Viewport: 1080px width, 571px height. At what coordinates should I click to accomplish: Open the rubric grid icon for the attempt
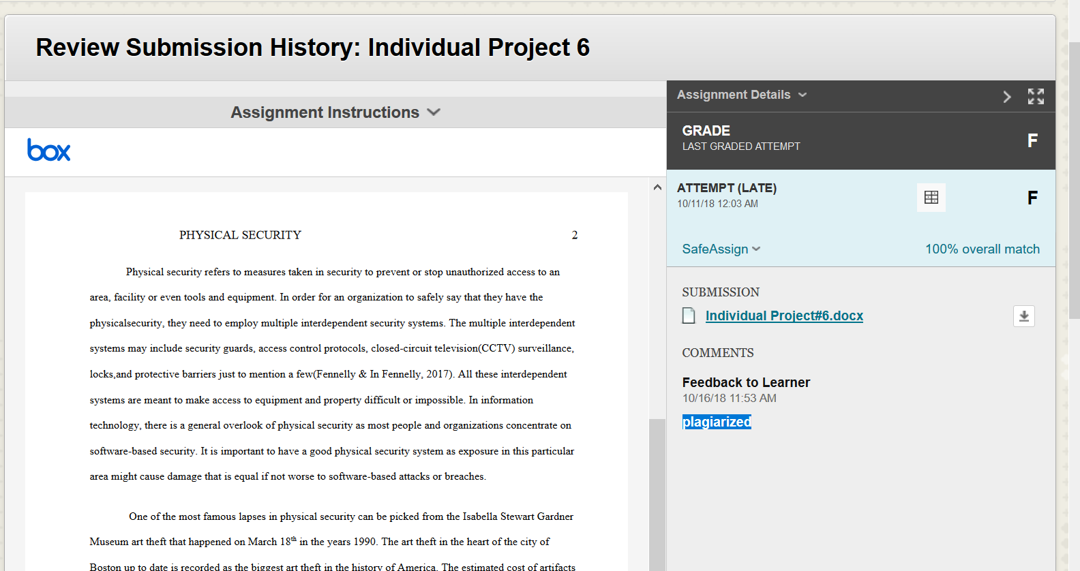931,198
